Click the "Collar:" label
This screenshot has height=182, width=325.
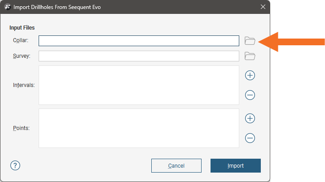tap(21, 41)
